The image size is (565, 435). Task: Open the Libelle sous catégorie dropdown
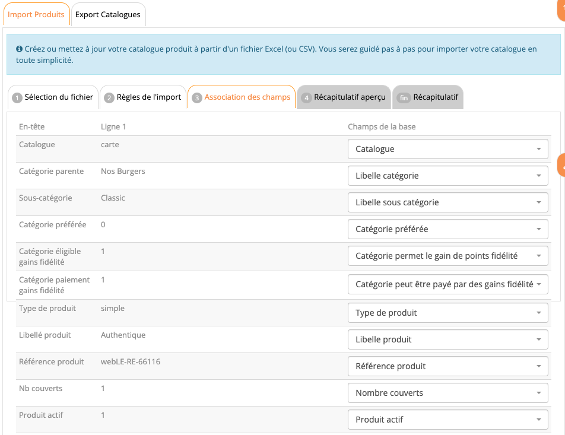click(x=447, y=203)
